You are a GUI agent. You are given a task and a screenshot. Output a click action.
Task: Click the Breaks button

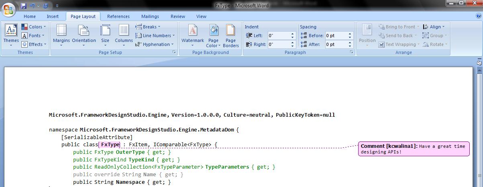pyautogui.click(x=148, y=27)
